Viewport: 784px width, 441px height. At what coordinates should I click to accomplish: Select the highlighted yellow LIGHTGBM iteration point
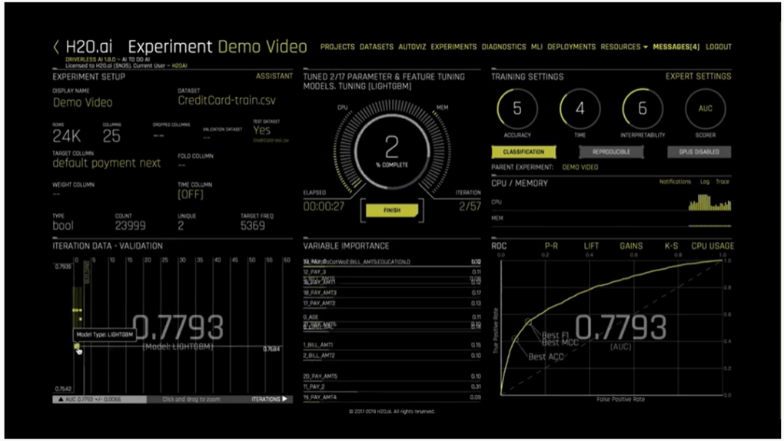point(77,346)
